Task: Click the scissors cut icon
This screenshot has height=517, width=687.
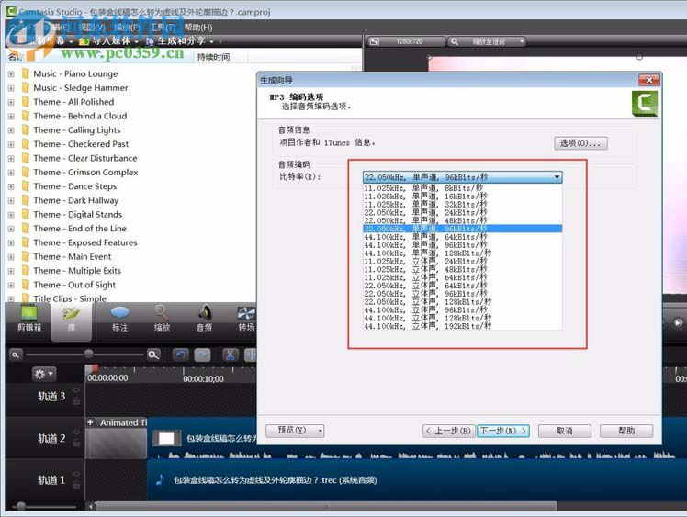Action: 231,354
